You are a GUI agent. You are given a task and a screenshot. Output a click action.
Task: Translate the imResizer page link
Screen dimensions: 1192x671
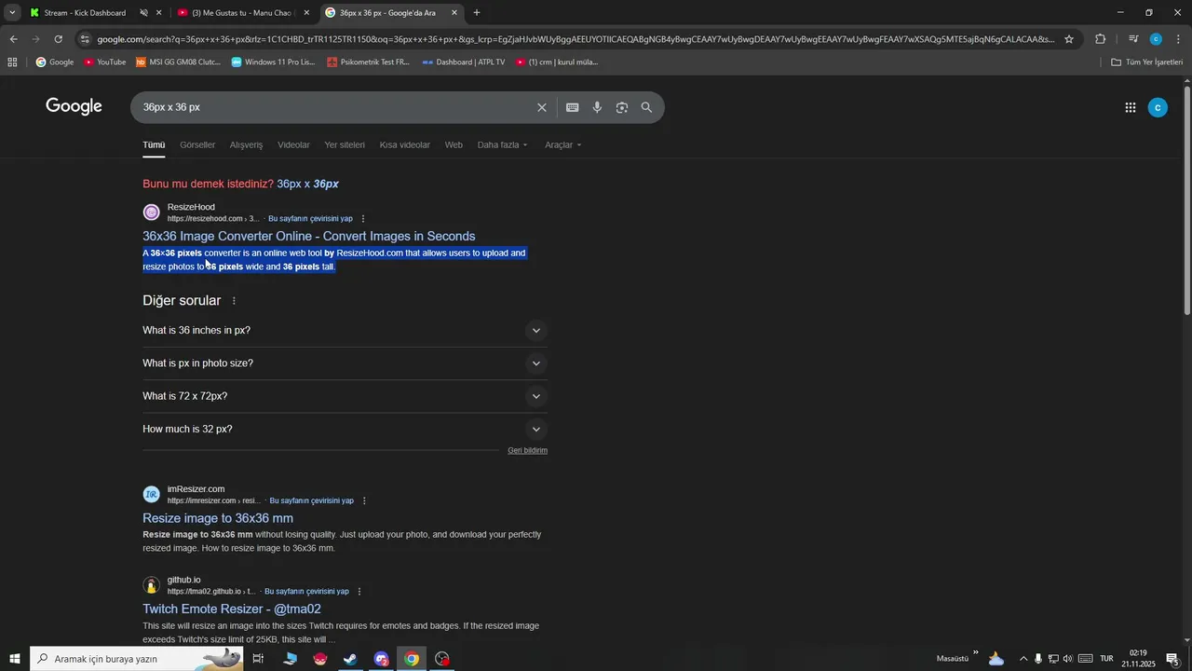pyautogui.click(x=311, y=500)
